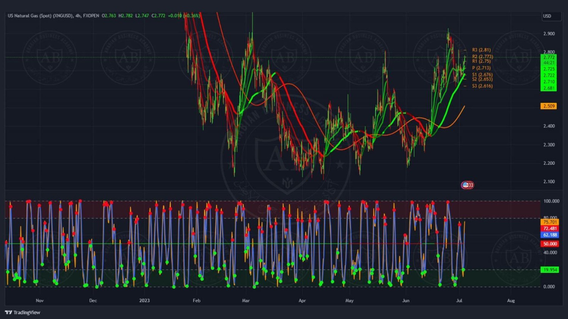This screenshot has height=319, width=568.
Task: Select the R3 (2.81) pivot label
Action: (481, 50)
